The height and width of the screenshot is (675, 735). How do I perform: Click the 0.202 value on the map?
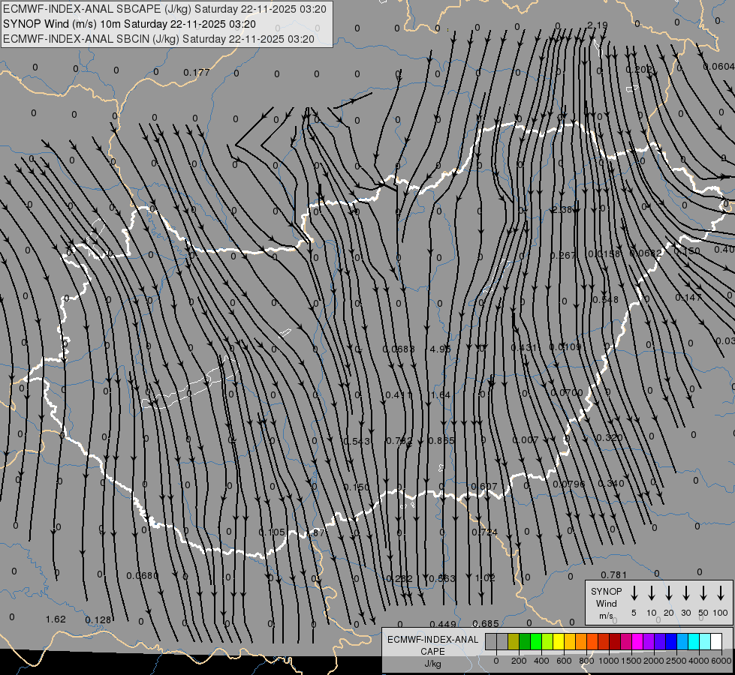639,69
